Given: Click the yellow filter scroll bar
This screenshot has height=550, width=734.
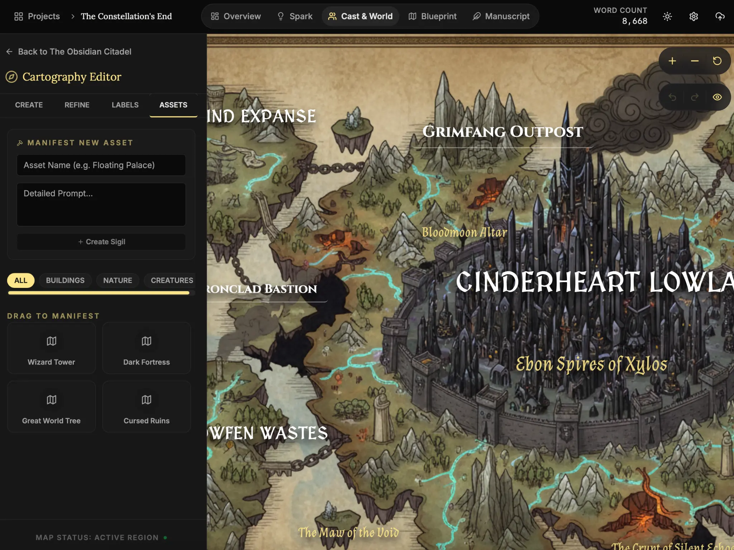Looking at the screenshot, I should (x=99, y=293).
